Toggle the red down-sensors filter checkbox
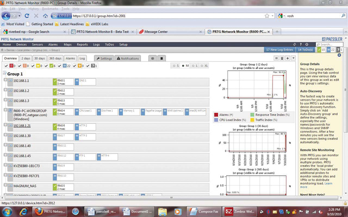Screen dimensions: 348x217 click(6, 66)
